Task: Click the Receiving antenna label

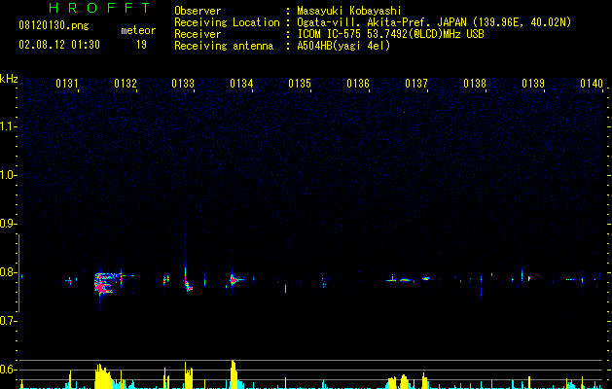Action: (x=224, y=46)
